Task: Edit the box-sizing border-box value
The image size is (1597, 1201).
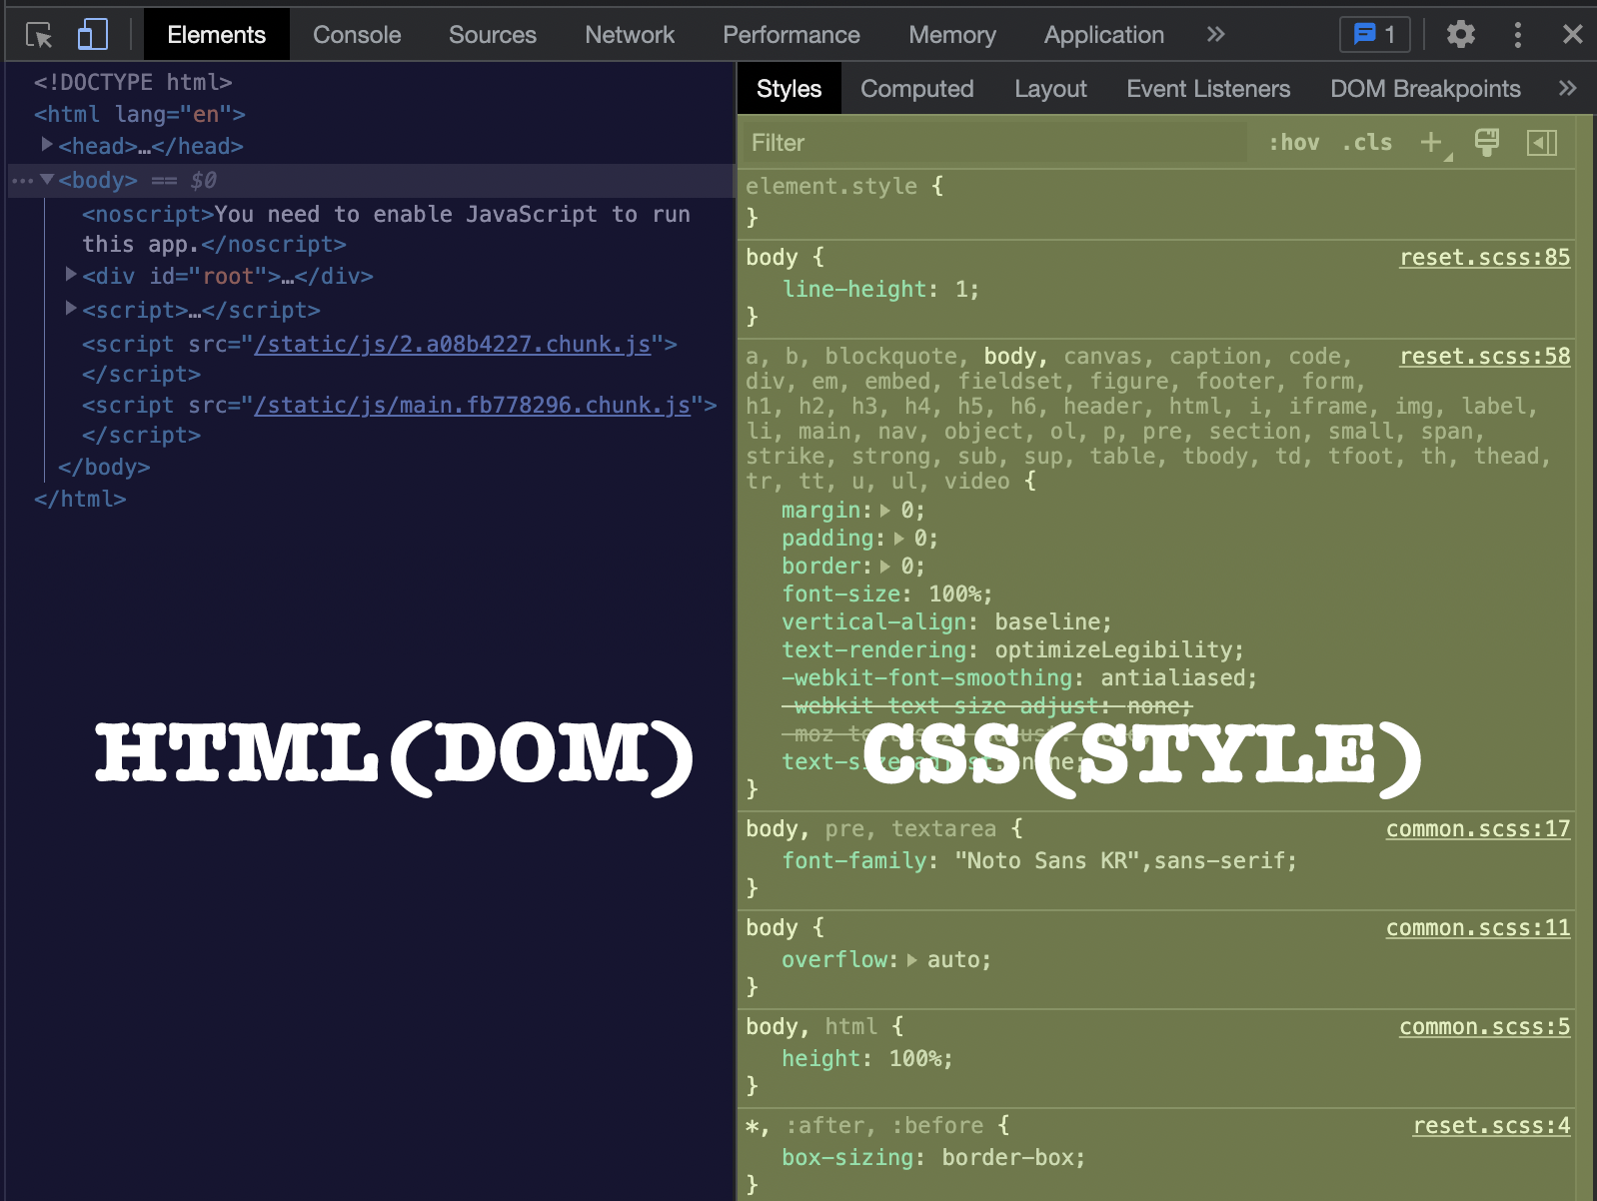Action: [x=1007, y=1158]
